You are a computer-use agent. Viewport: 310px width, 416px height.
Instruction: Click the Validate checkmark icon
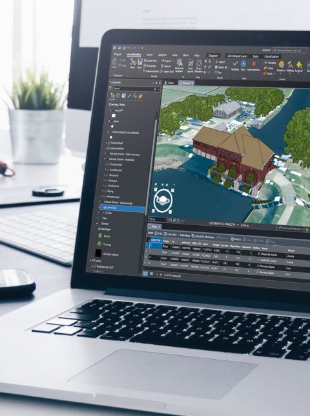tap(235, 63)
